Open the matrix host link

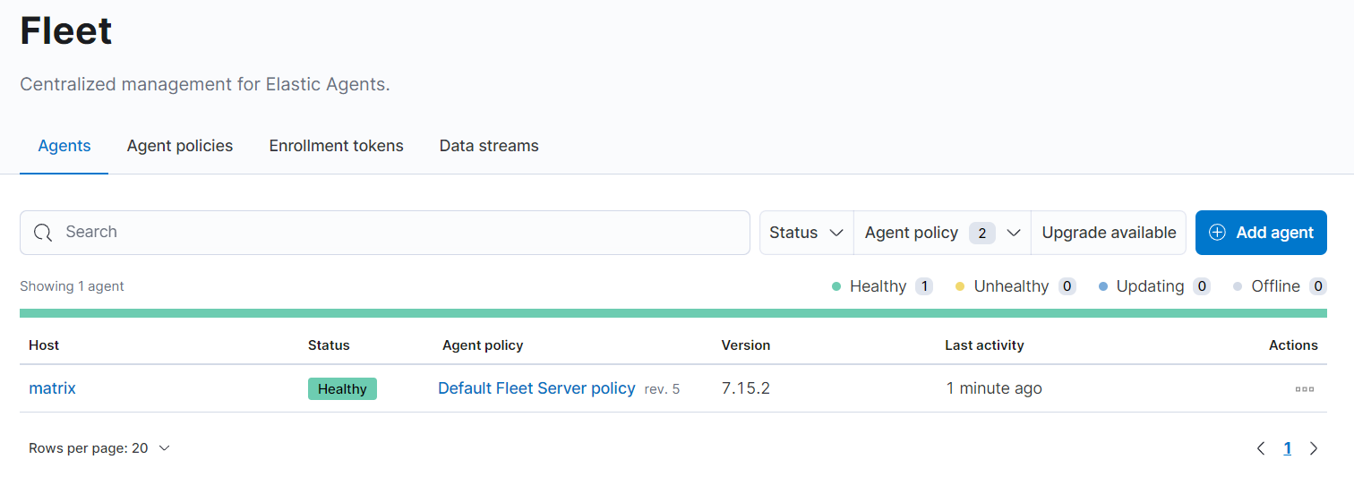52,388
